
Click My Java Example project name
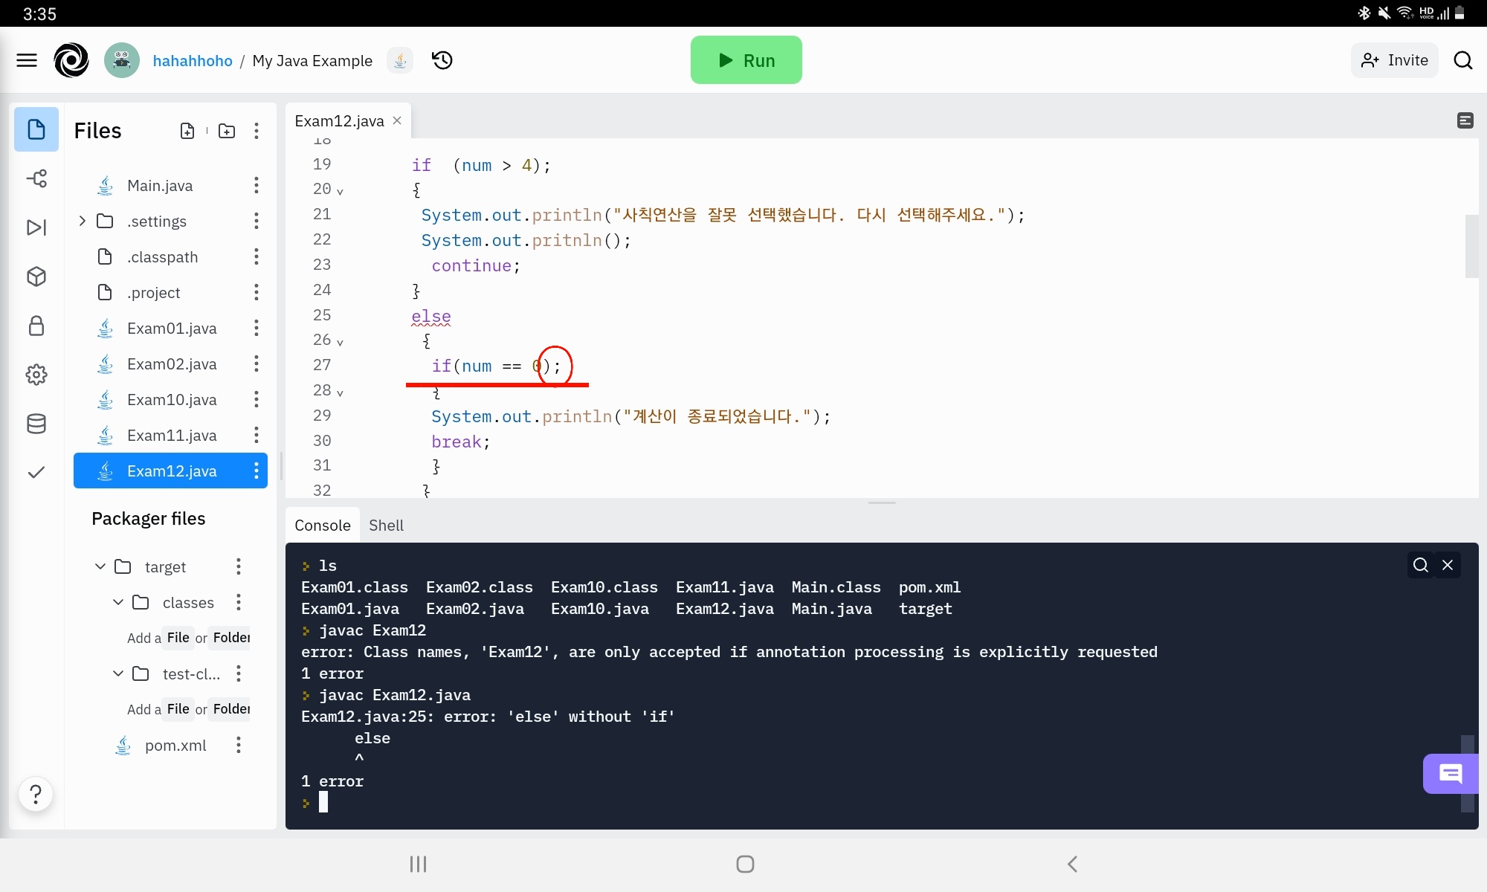point(312,61)
